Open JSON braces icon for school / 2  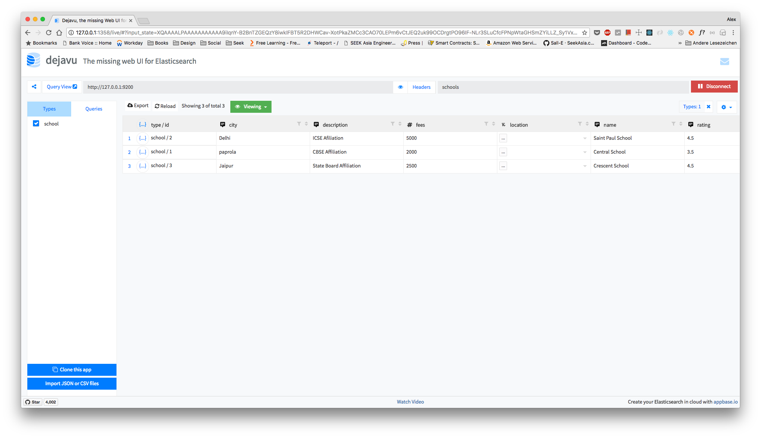tap(143, 138)
